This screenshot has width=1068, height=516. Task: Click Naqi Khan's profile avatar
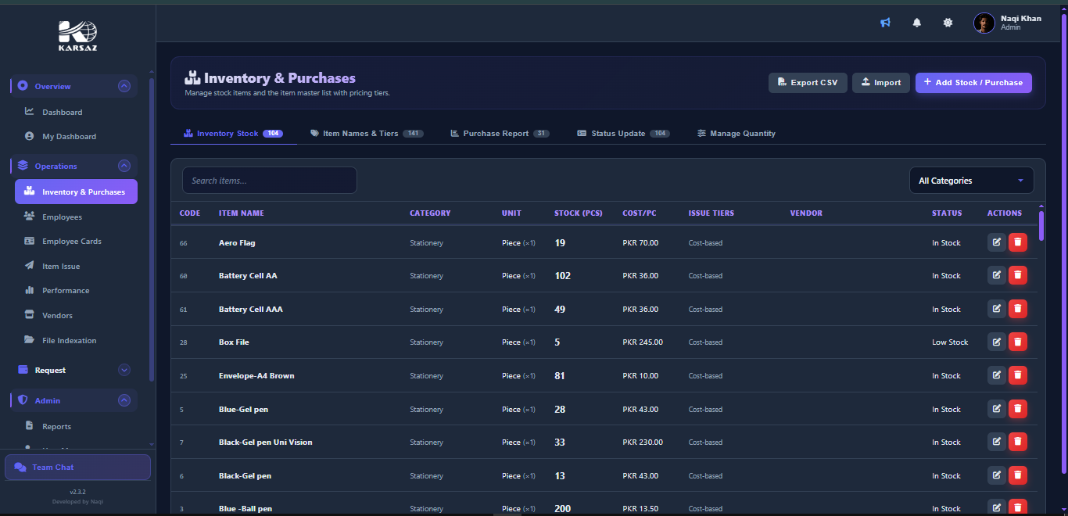point(984,23)
